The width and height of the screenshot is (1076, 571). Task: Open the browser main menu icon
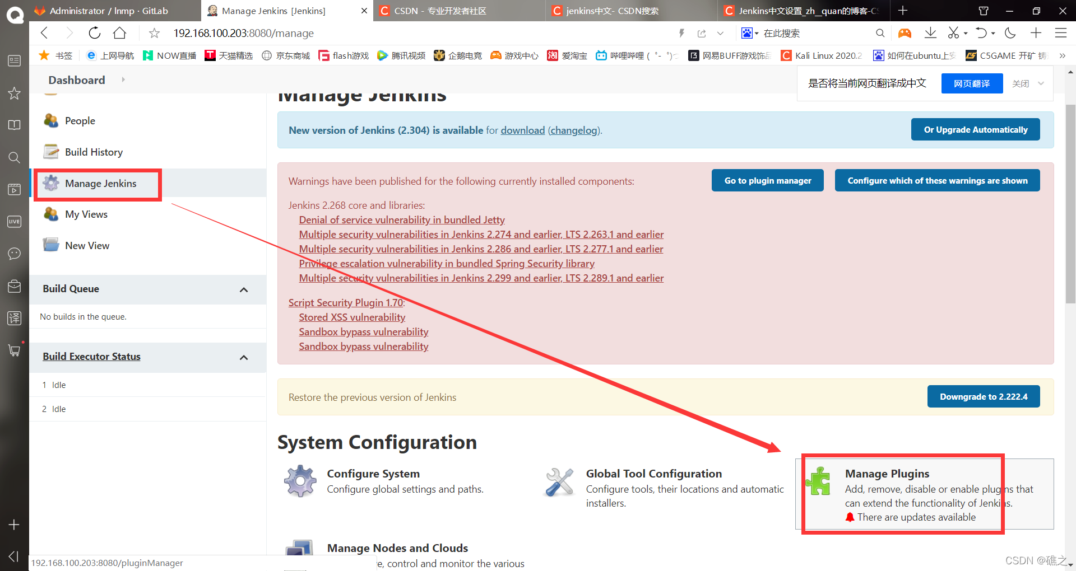[1061, 33]
